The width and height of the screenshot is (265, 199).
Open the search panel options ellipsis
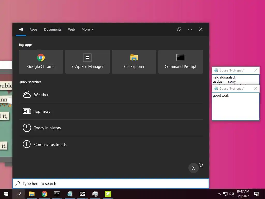tap(190, 30)
